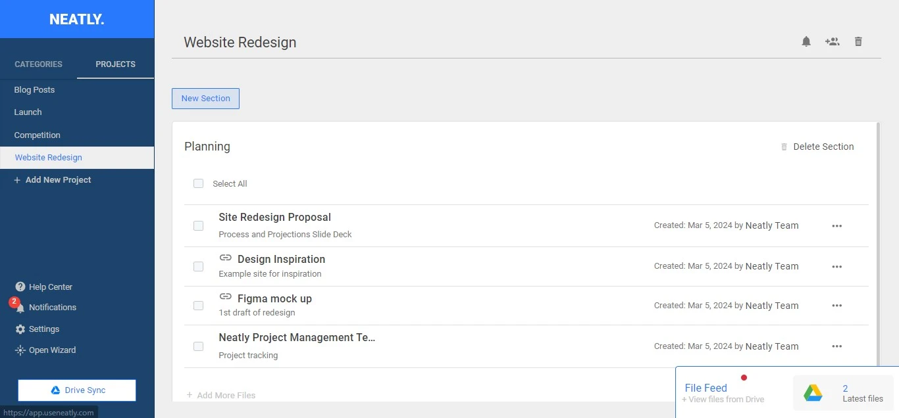This screenshot has width=899, height=418.
Task: Launch the Open Wizard link
Action: pos(45,350)
